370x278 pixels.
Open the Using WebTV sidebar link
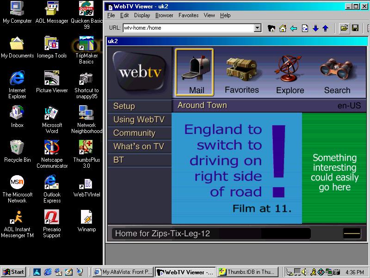pos(140,120)
